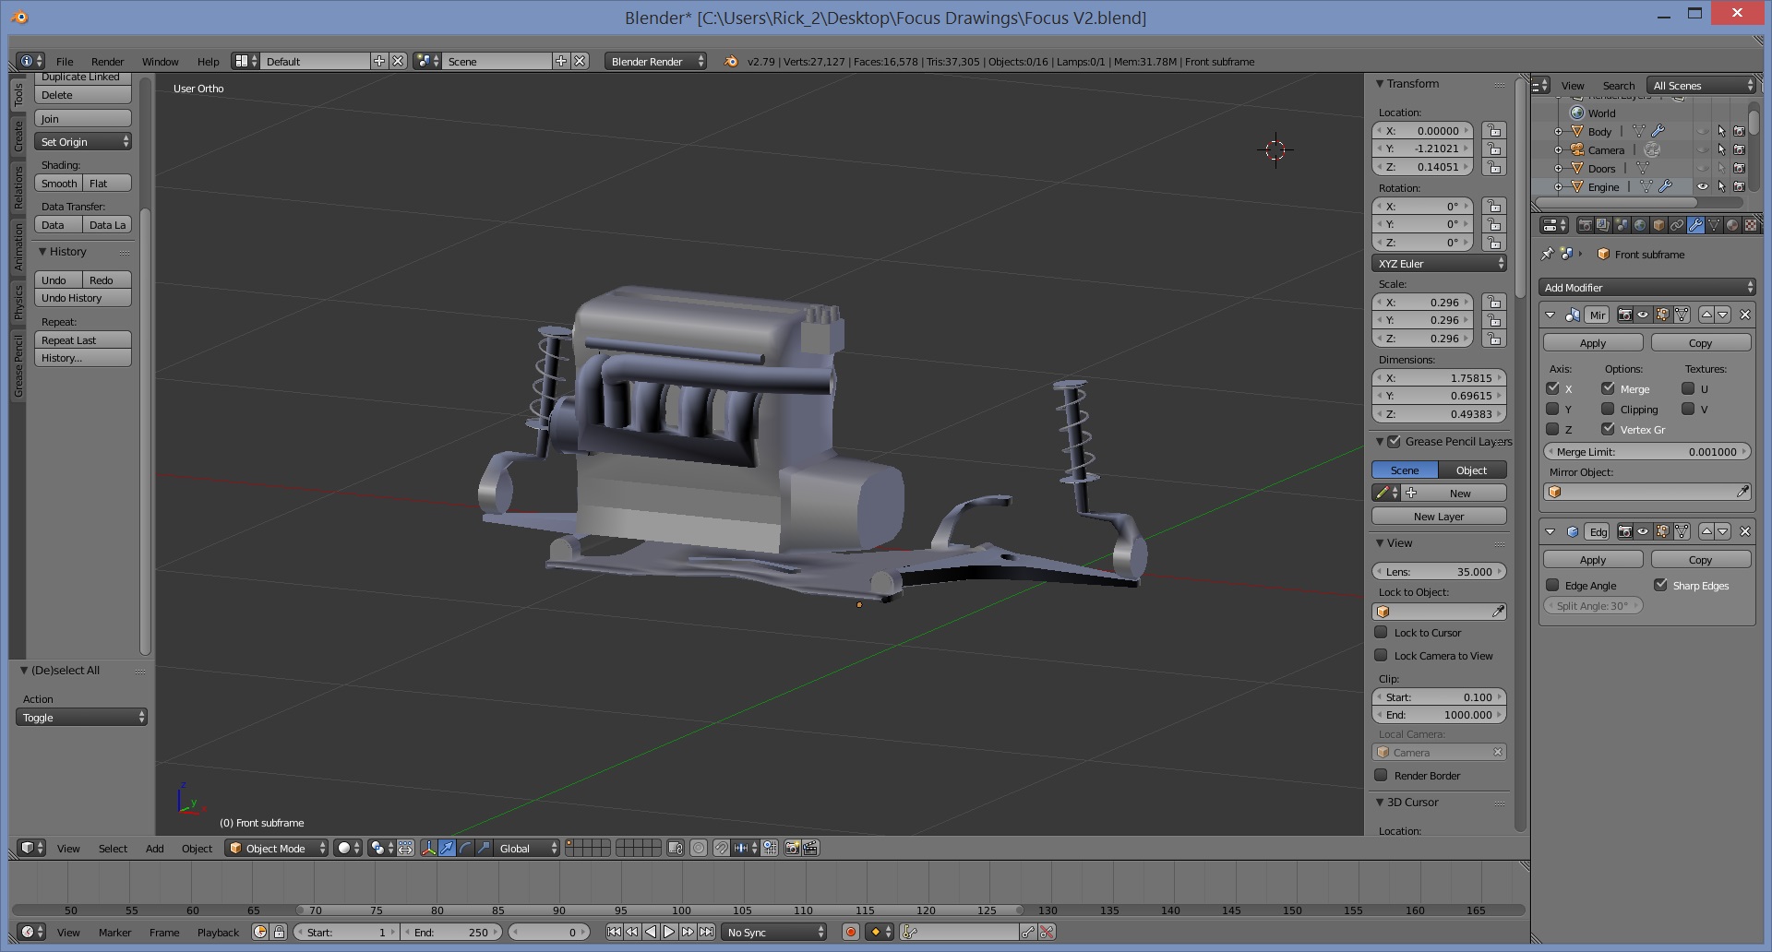Screen dimensions: 1772x952
Task: Expand the Body item in outliner
Action: (x=1559, y=132)
